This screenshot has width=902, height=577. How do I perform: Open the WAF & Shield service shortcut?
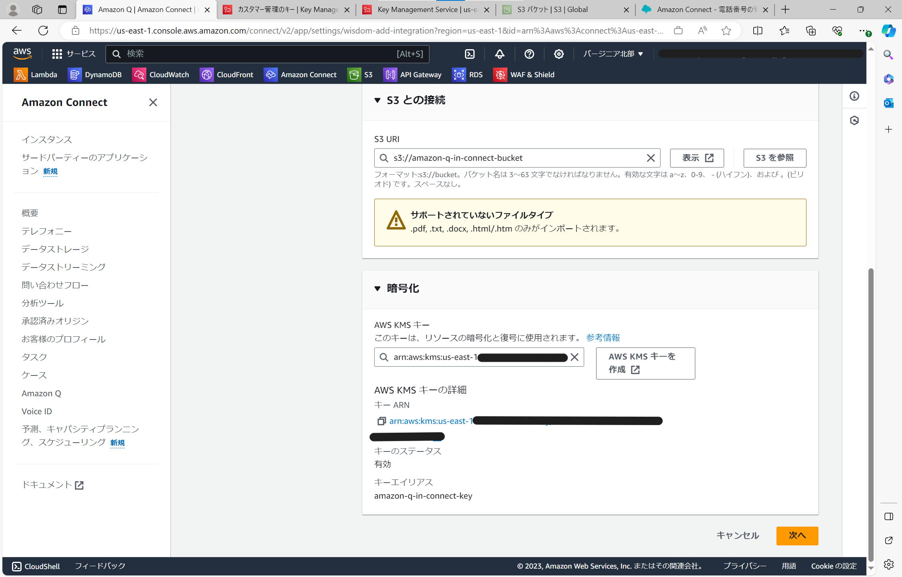pos(524,74)
